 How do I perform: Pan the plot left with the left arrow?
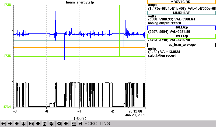tap(3, 124)
